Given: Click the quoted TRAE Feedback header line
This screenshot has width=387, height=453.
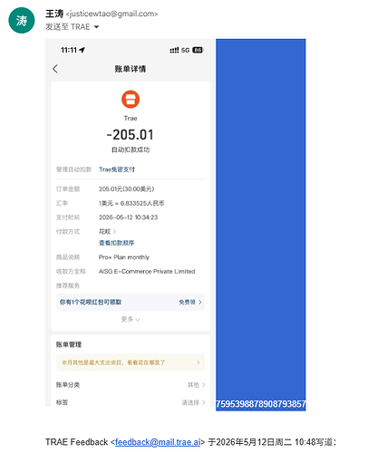Looking at the screenshot, I should pos(190,442).
